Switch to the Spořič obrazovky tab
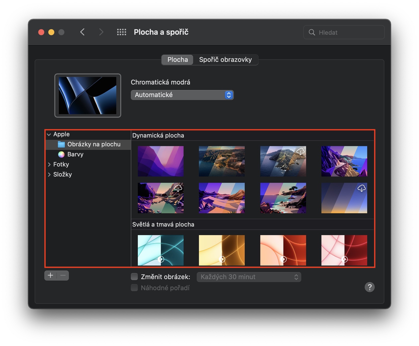Image resolution: width=419 pixels, height=346 pixels. pos(225,60)
